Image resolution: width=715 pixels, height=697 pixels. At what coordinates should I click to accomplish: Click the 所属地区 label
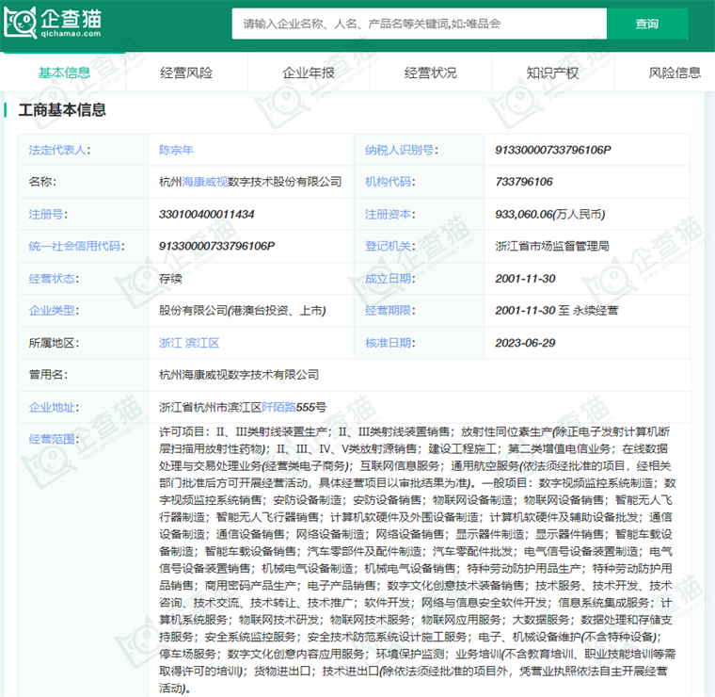(52, 343)
